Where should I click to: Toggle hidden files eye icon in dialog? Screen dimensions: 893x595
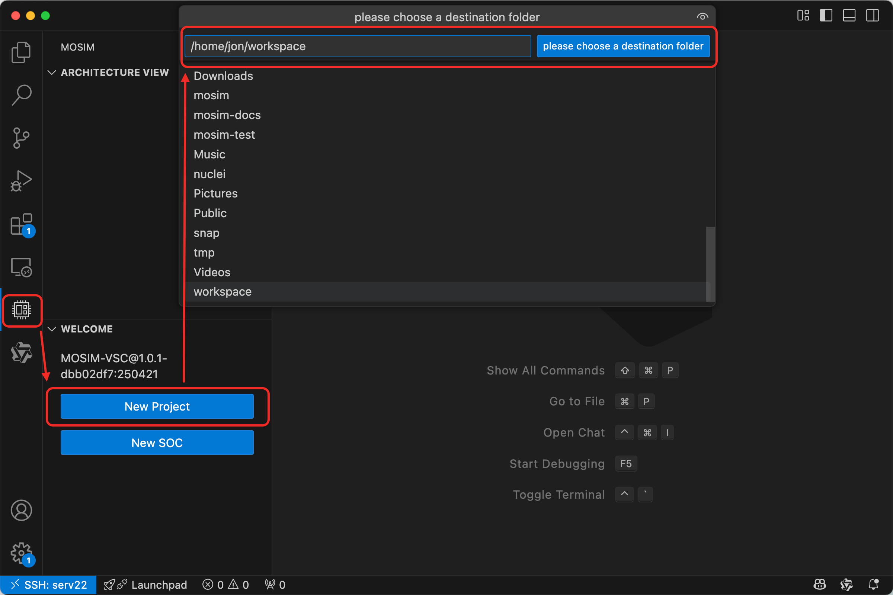[702, 17]
